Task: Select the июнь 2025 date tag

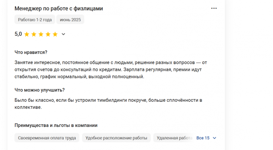Action: pos(70,20)
